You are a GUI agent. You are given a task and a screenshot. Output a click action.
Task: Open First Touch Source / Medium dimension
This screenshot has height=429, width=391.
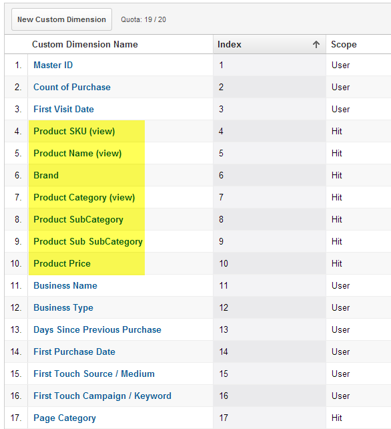(x=94, y=374)
